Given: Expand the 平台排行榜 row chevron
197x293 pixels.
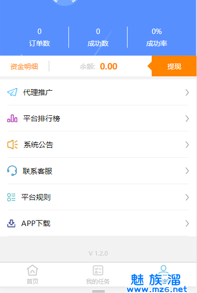Looking at the screenshot, I should (187, 119).
